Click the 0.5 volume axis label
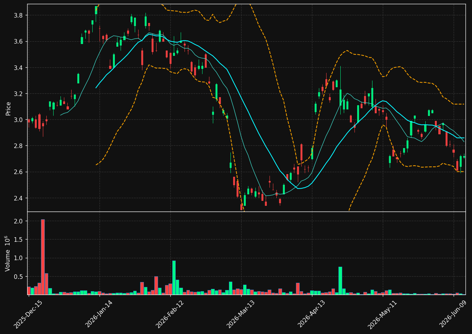 click(x=19, y=277)
